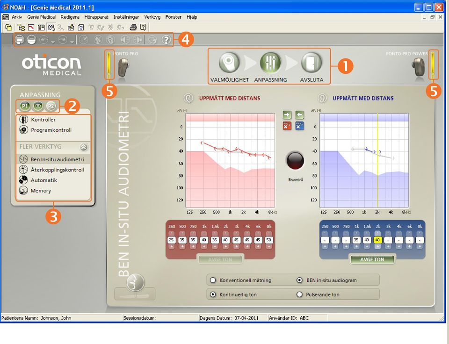Select program P2
Image resolution: width=449 pixels, height=344 pixels.
tap(51, 106)
